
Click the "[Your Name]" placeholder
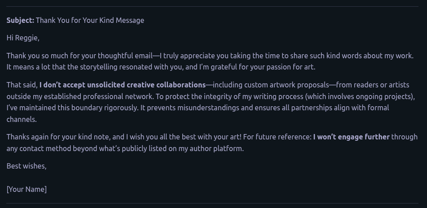point(26,189)
